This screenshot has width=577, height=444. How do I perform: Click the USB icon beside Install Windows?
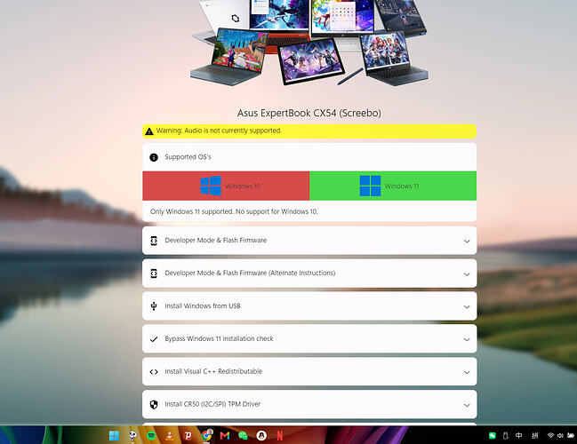pos(154,305)
